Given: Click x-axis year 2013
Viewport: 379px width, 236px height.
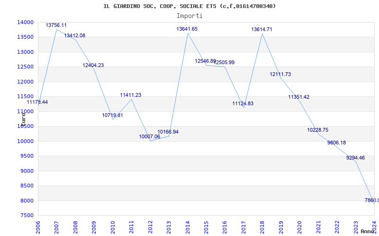Looking at the screenshot, I should coord(169,227).
